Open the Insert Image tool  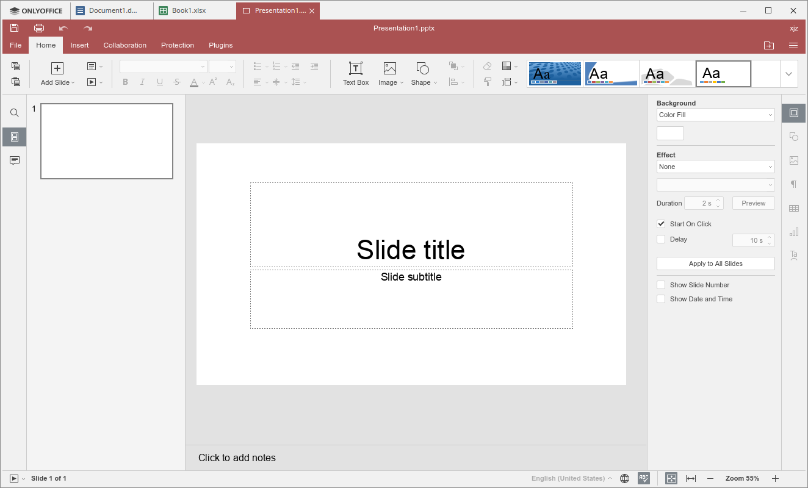point(389,68)
